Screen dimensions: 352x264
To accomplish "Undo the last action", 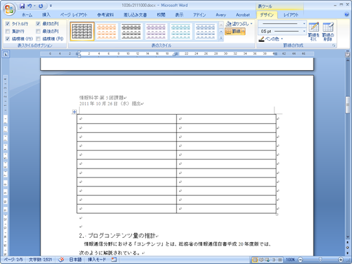I will click(x=30, y=6).
